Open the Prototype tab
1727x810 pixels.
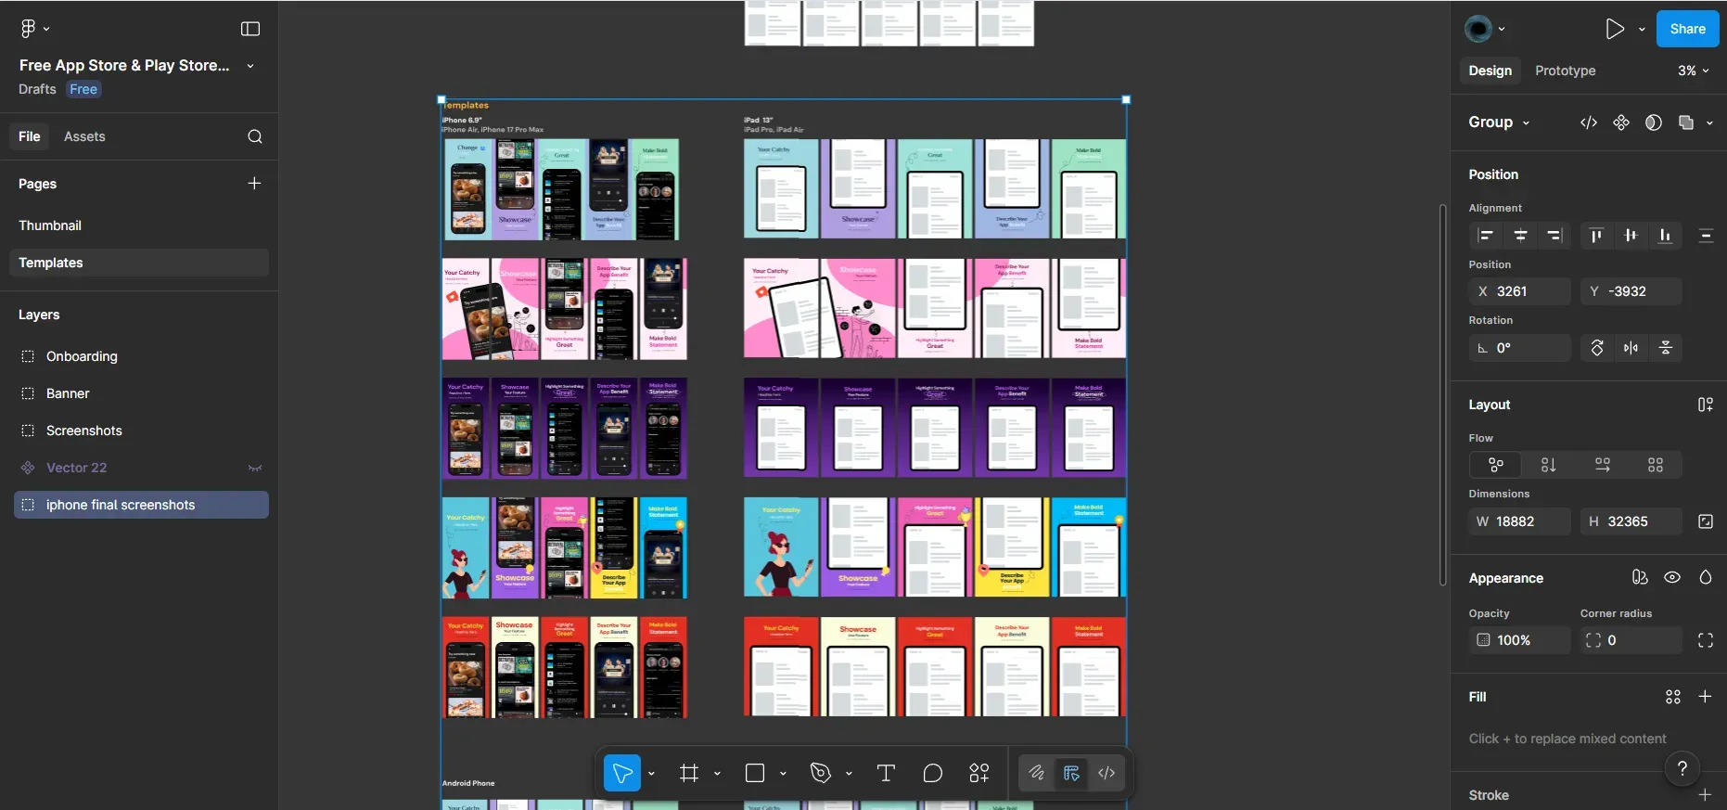[x=1565, y=71]
